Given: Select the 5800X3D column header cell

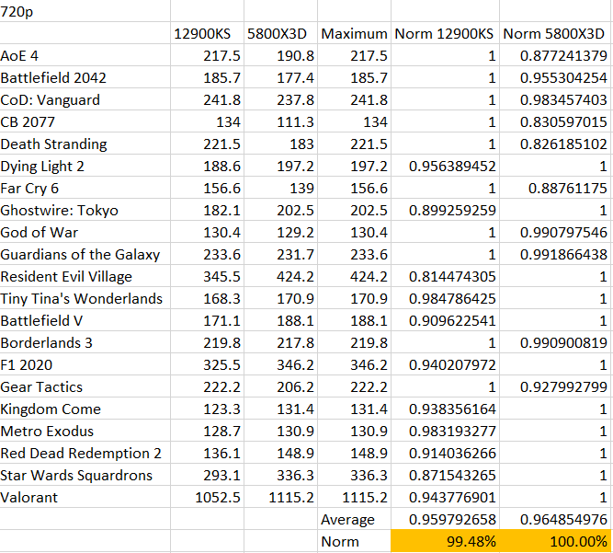Looking at the screenshot, I should [x=280, y=33].
